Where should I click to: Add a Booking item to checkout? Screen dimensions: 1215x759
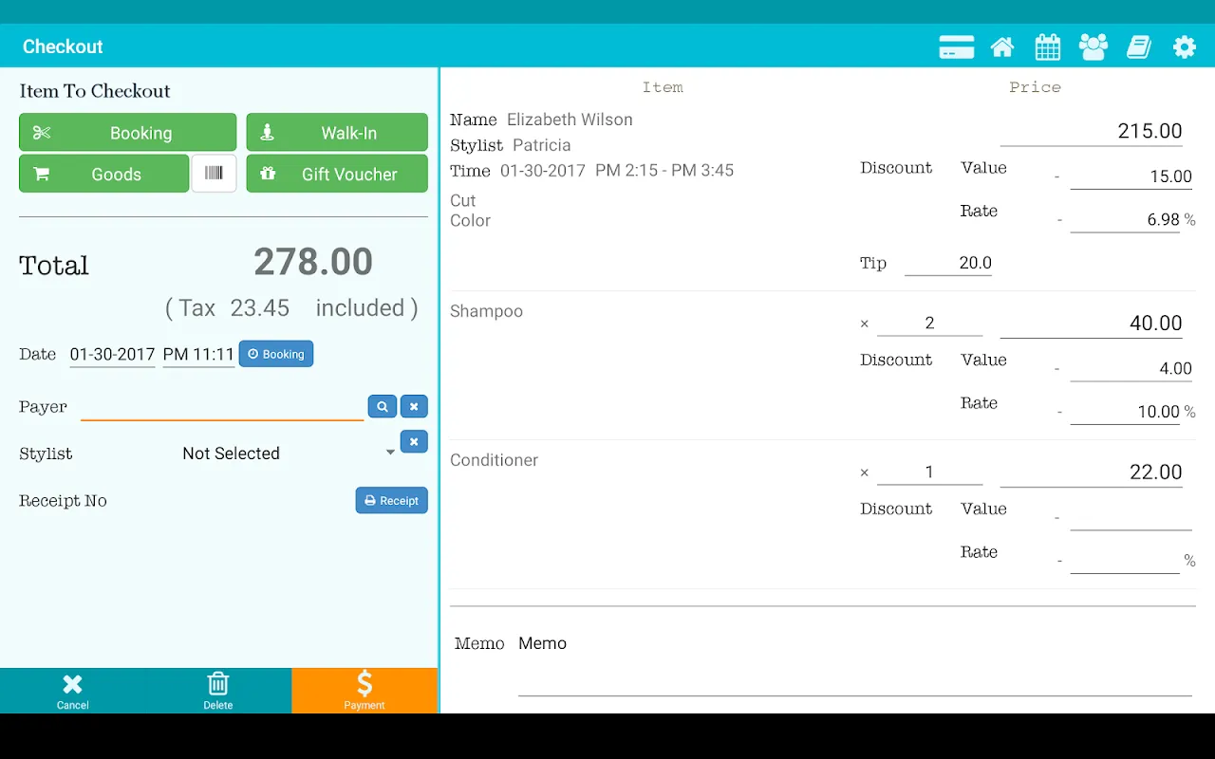(x=127, y=133)
